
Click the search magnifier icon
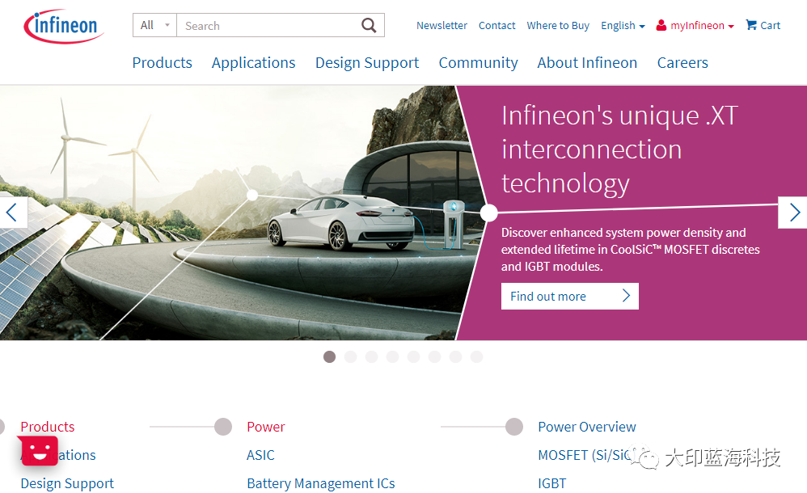click(369, 26)
